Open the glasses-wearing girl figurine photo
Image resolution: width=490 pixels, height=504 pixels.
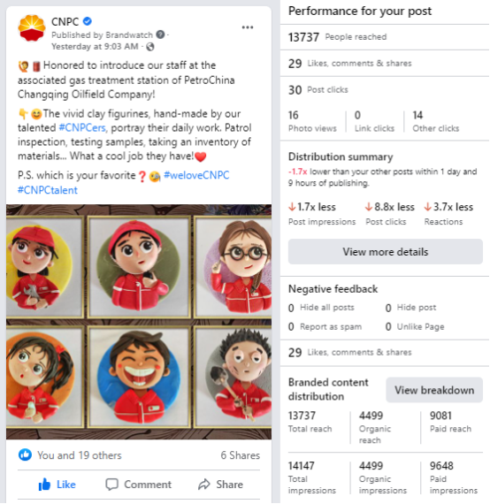(x=234, y=267)
